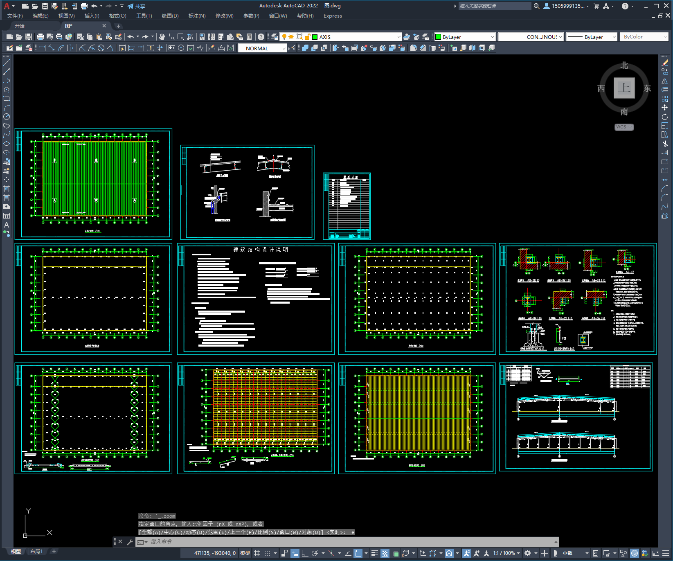
Task: Select the Move tool in modify toolbar
Action: pyautogui.click(x=665, y=108)
